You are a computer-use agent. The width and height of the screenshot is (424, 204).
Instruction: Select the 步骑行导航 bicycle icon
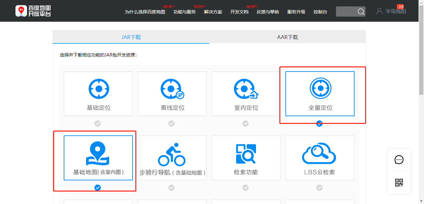coord(172,155)
